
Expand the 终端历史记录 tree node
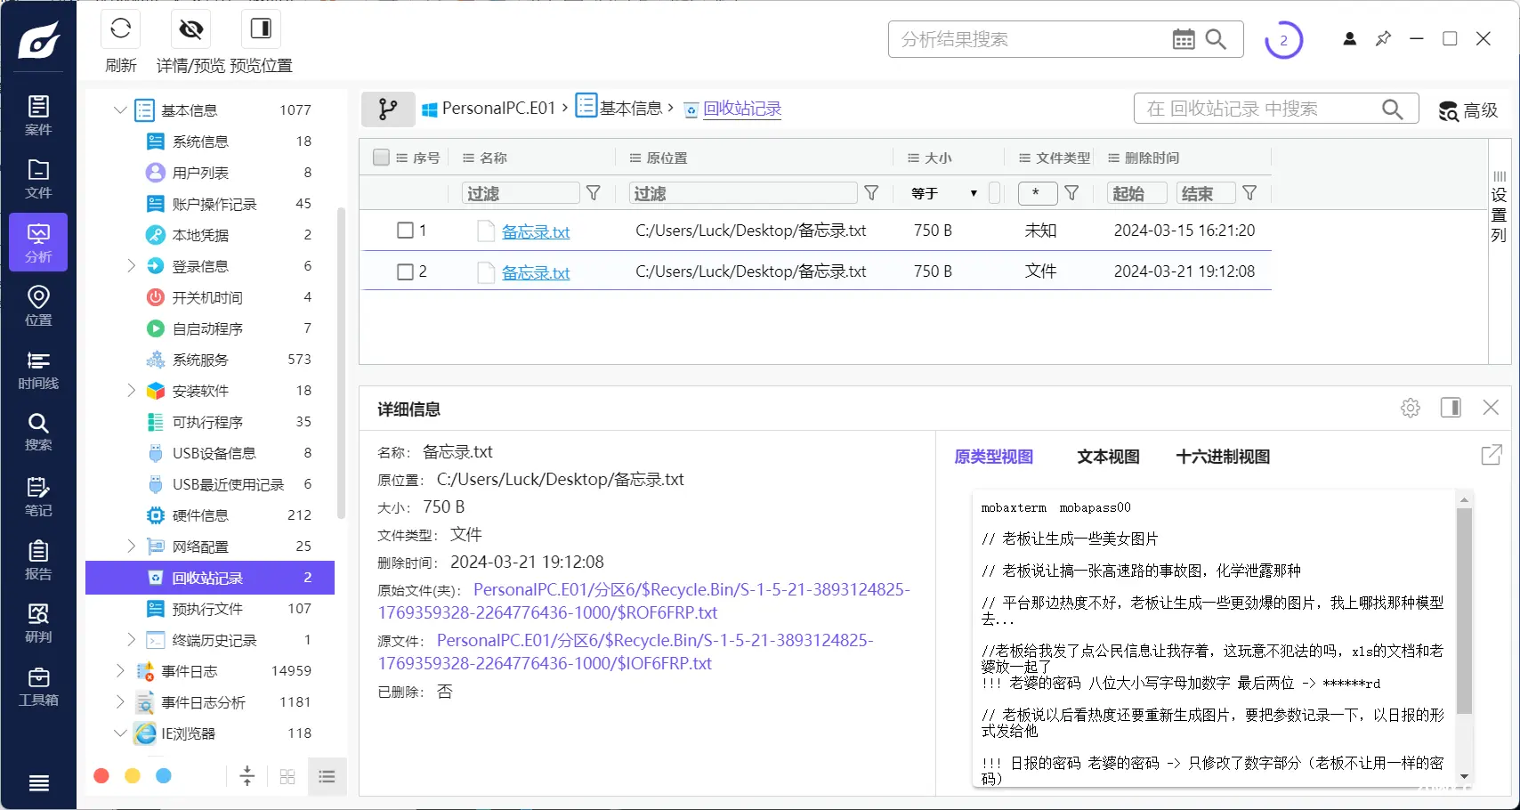pos(131,640)
